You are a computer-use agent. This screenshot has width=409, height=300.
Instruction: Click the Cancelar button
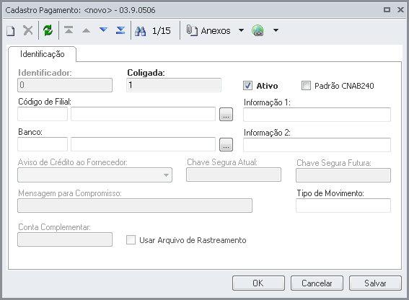(317, 283)
